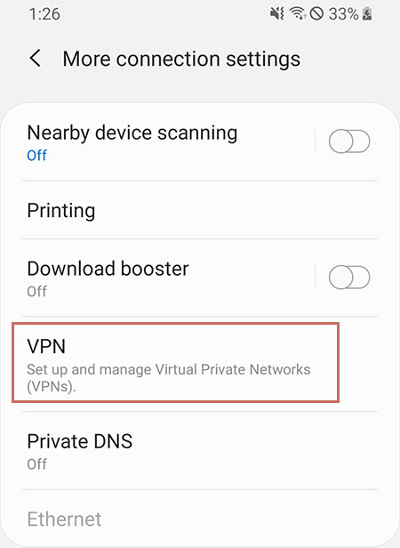This screenshot has height=548, width=400.
Task: Tap the Wi-Fi status icon
Action: 298,14
